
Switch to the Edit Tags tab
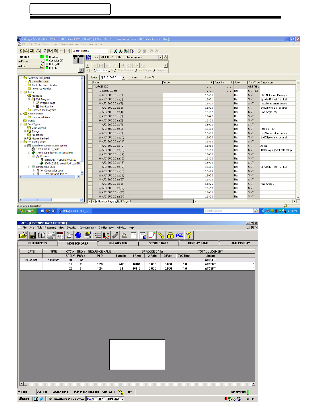tap(123, 201)
